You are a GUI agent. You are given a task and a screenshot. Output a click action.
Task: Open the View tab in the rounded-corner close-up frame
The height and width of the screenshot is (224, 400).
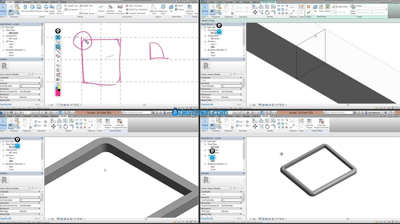[35, 116]
